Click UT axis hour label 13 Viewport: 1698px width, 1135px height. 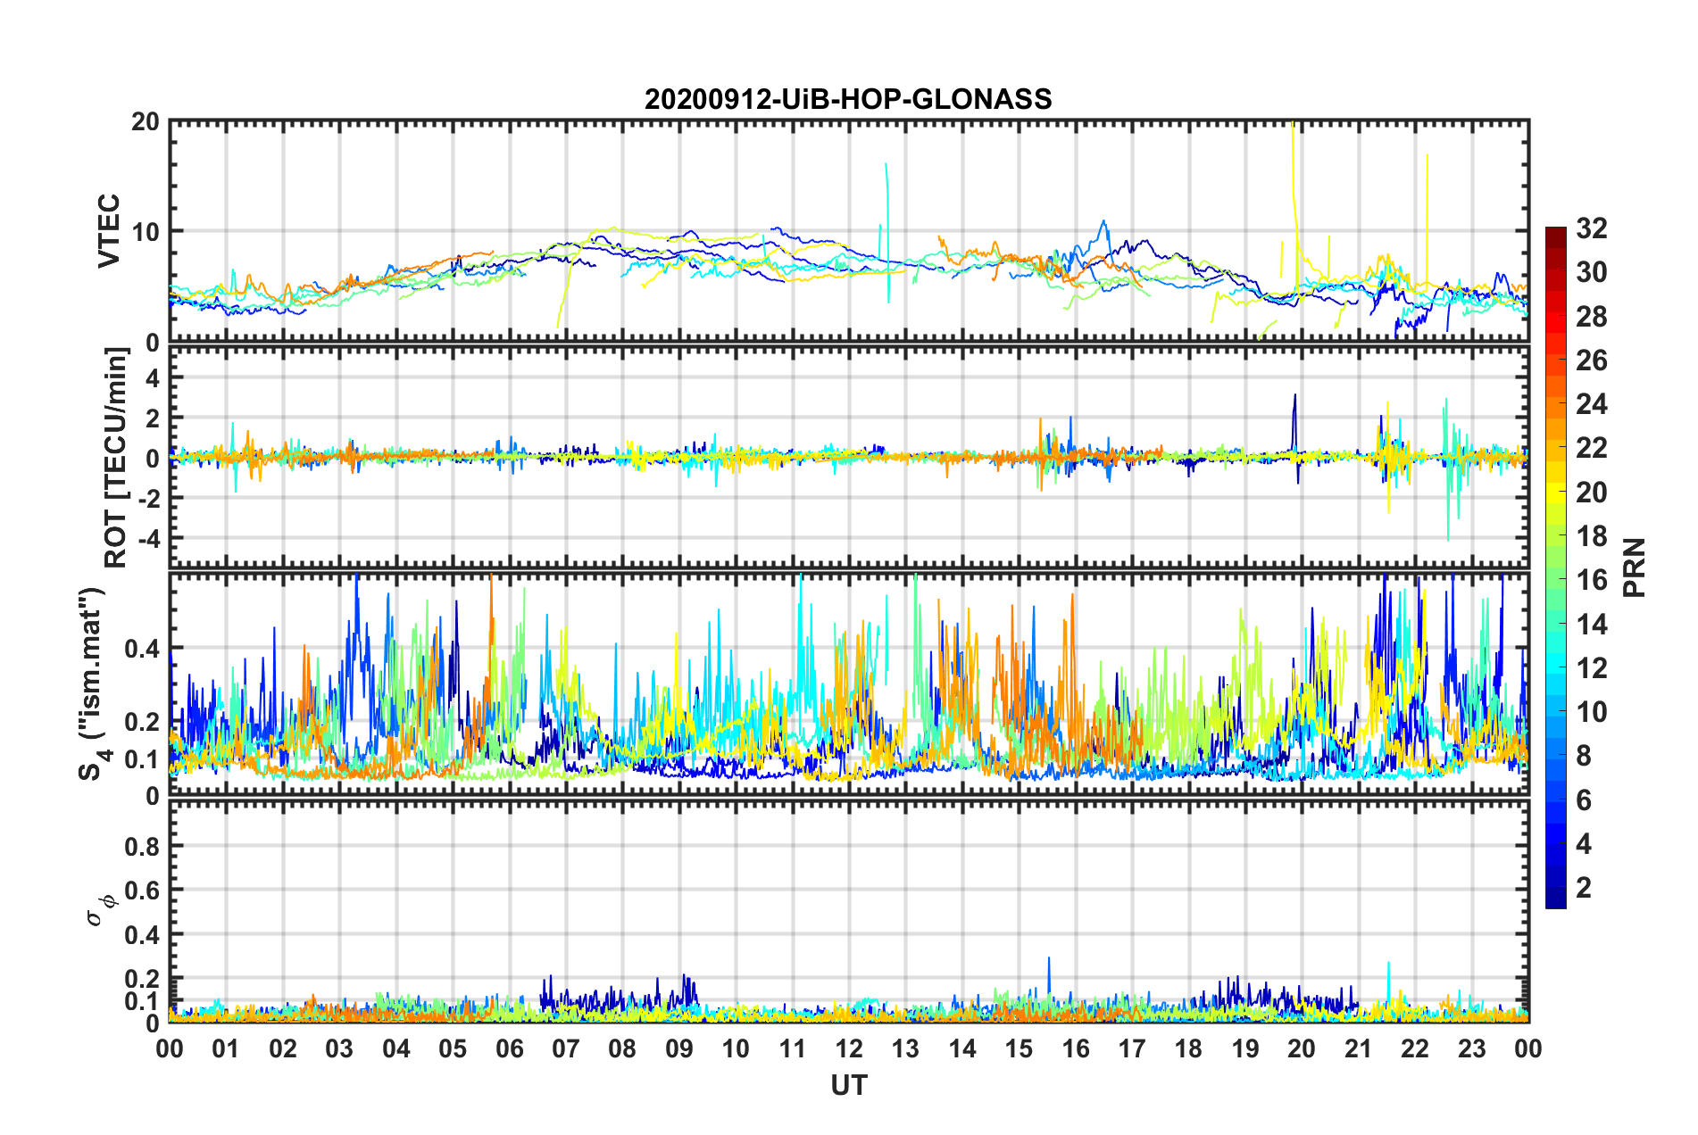tap(905, 1048)
